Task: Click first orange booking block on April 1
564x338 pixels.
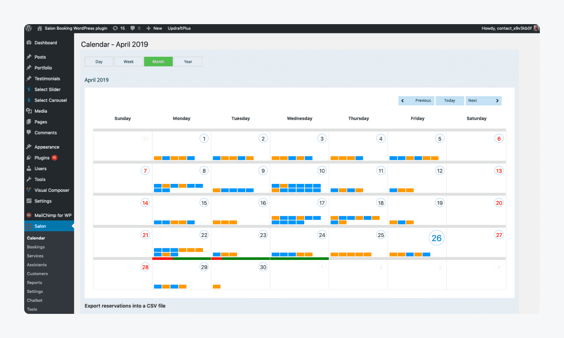Action: (x=158, y=158)
